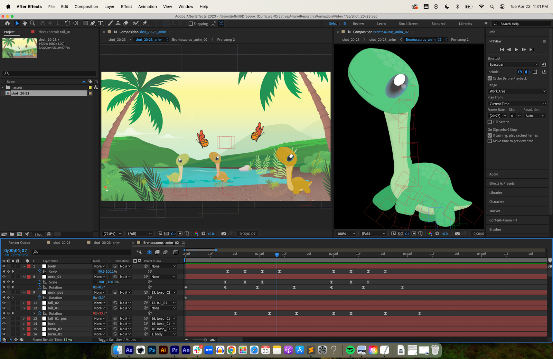553x359 pixels.
Task: Open the Content-Aware Fill panel
Action: pos(503,220)
